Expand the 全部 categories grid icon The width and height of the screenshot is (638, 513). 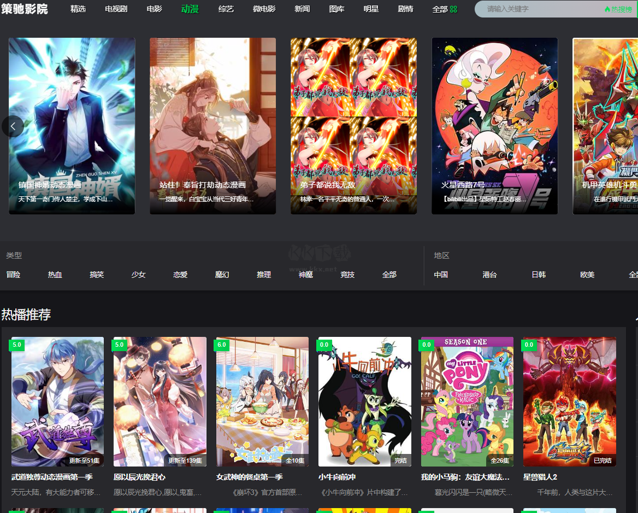(454, 9)
